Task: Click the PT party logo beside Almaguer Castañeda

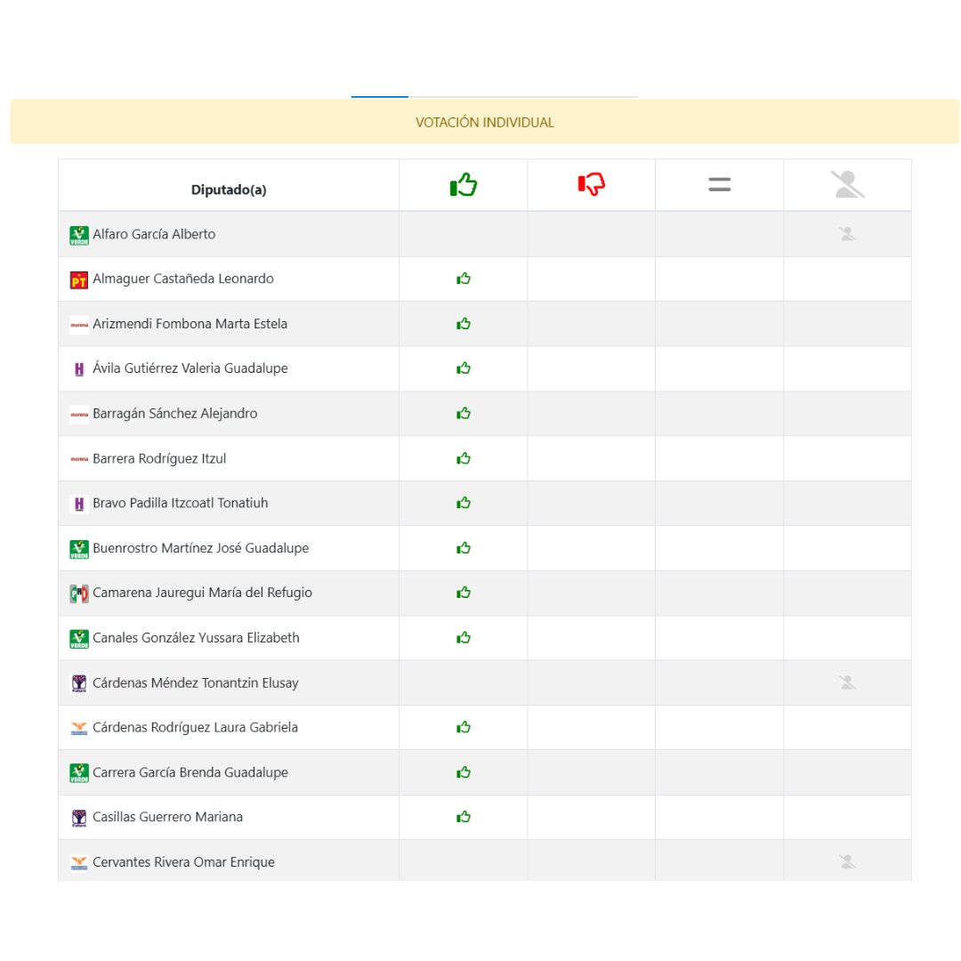Action: click(79, 280)
